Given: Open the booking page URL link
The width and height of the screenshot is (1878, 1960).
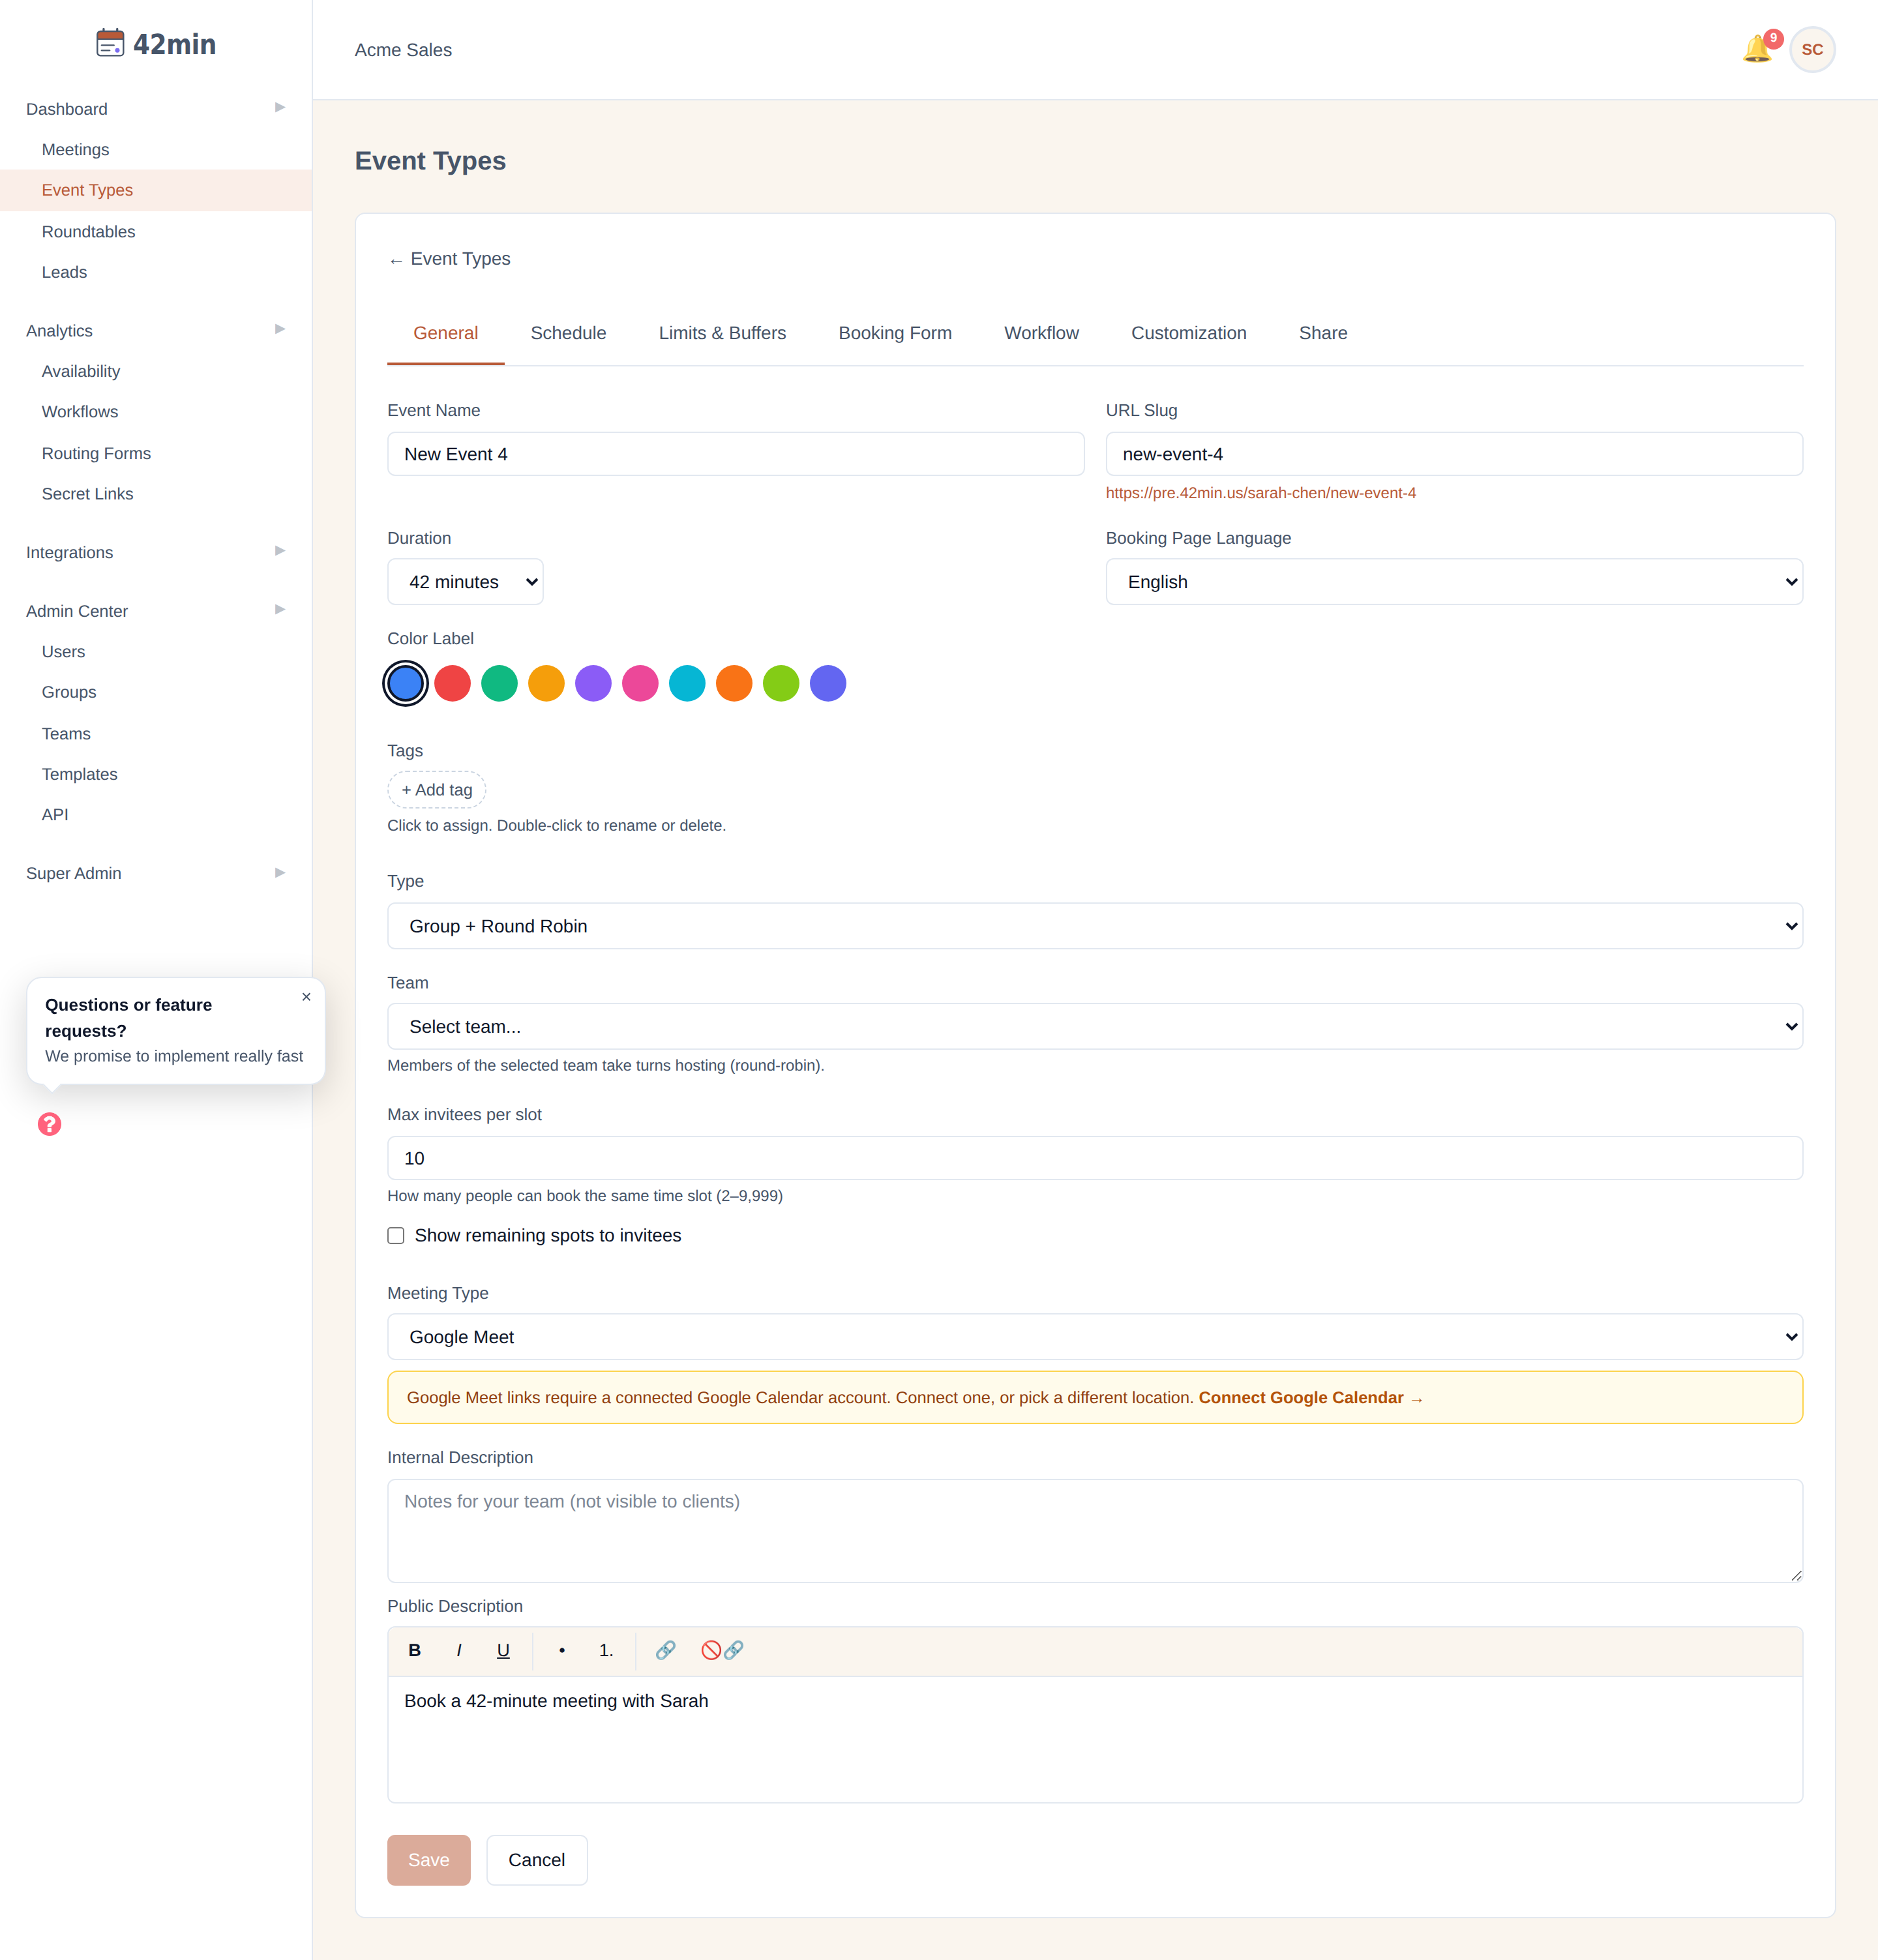Looking at the screenshot, I should click(1260, 493).
